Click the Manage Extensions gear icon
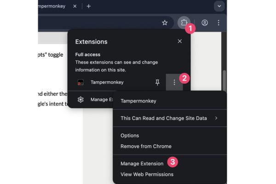This screenshot has width=276, height=184. pos(80,99)
